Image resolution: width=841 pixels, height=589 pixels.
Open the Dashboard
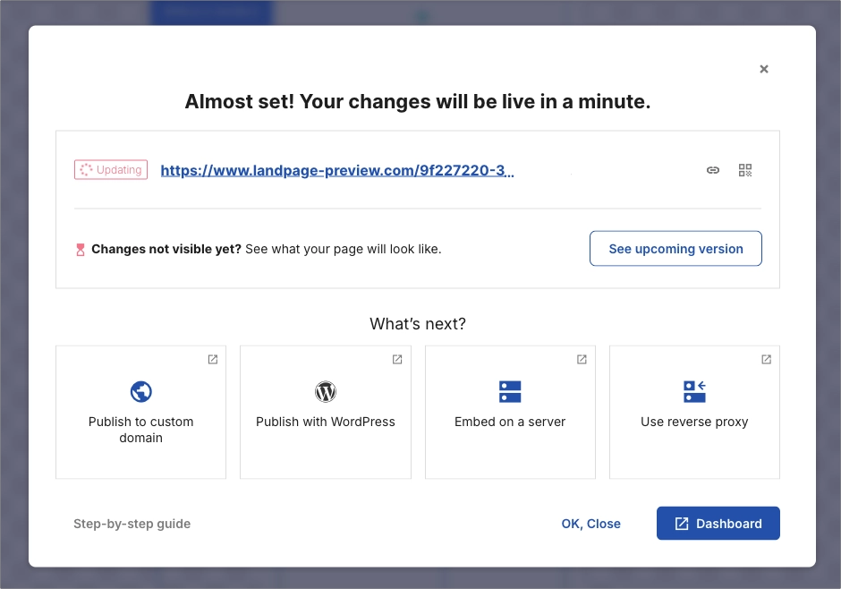pyautogui.click(x=718, y=524)
